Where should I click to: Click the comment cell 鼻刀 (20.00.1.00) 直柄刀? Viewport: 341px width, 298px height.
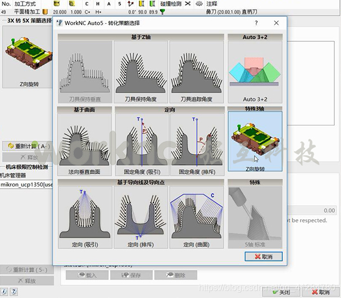231,12
